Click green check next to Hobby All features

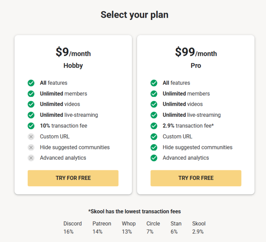click(31, 83)
